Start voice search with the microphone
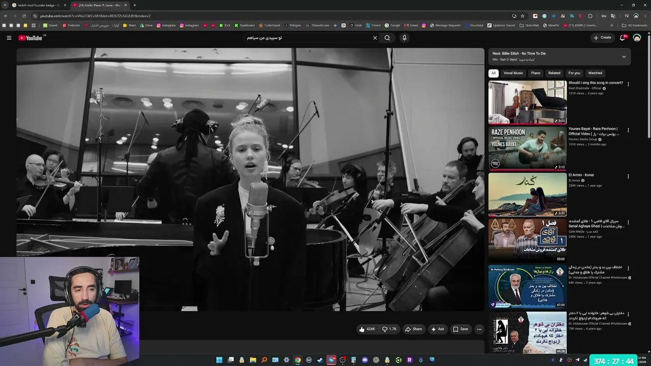The width and height of the screenshot is (651, 366). [x=404, y=38]
